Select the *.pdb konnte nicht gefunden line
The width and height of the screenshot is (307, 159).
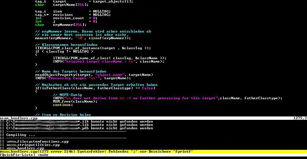80,128
